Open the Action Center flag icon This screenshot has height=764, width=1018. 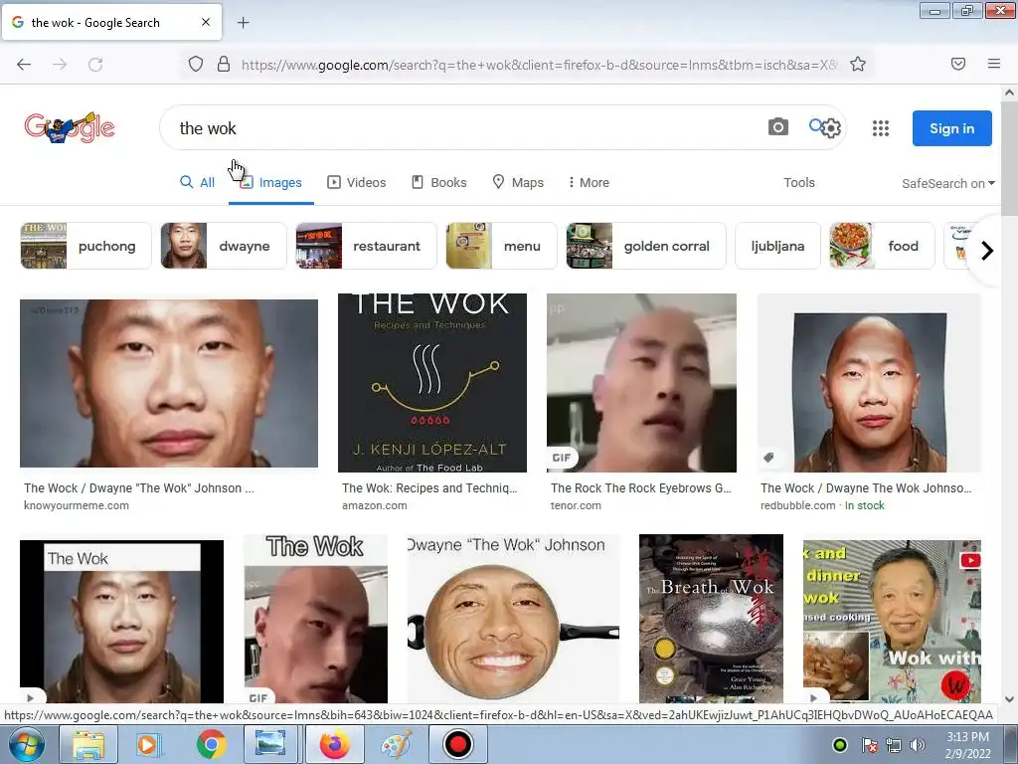coord(869,745)
